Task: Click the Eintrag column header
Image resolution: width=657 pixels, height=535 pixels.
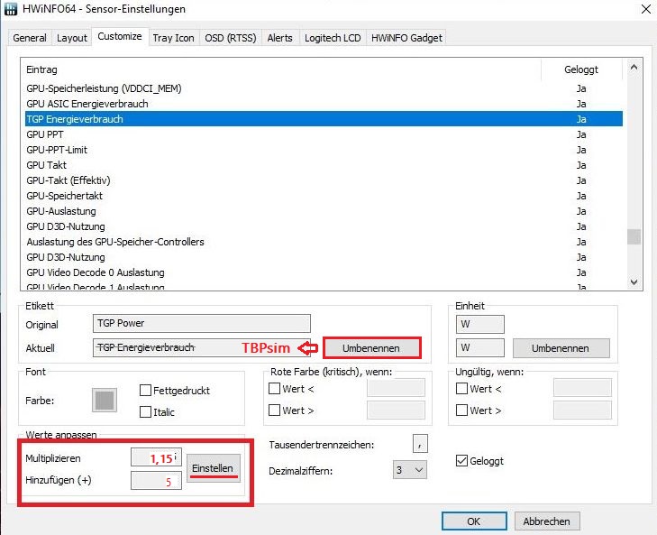Action: click(280, 69)
